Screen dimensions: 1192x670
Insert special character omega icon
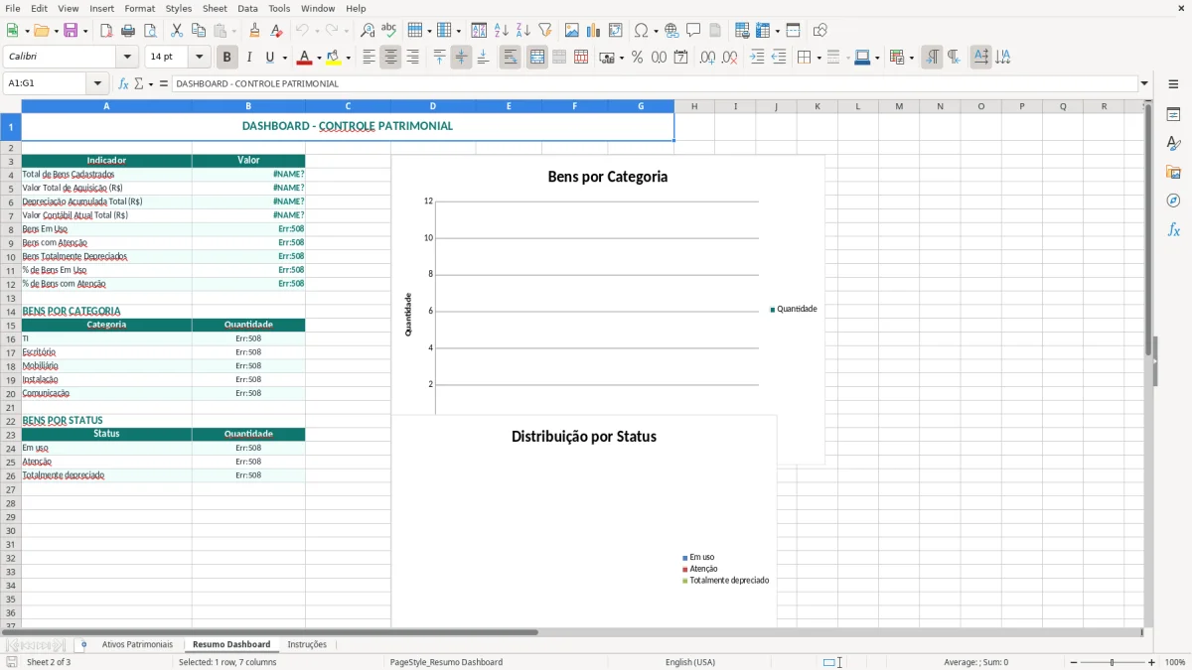[641, 31]
